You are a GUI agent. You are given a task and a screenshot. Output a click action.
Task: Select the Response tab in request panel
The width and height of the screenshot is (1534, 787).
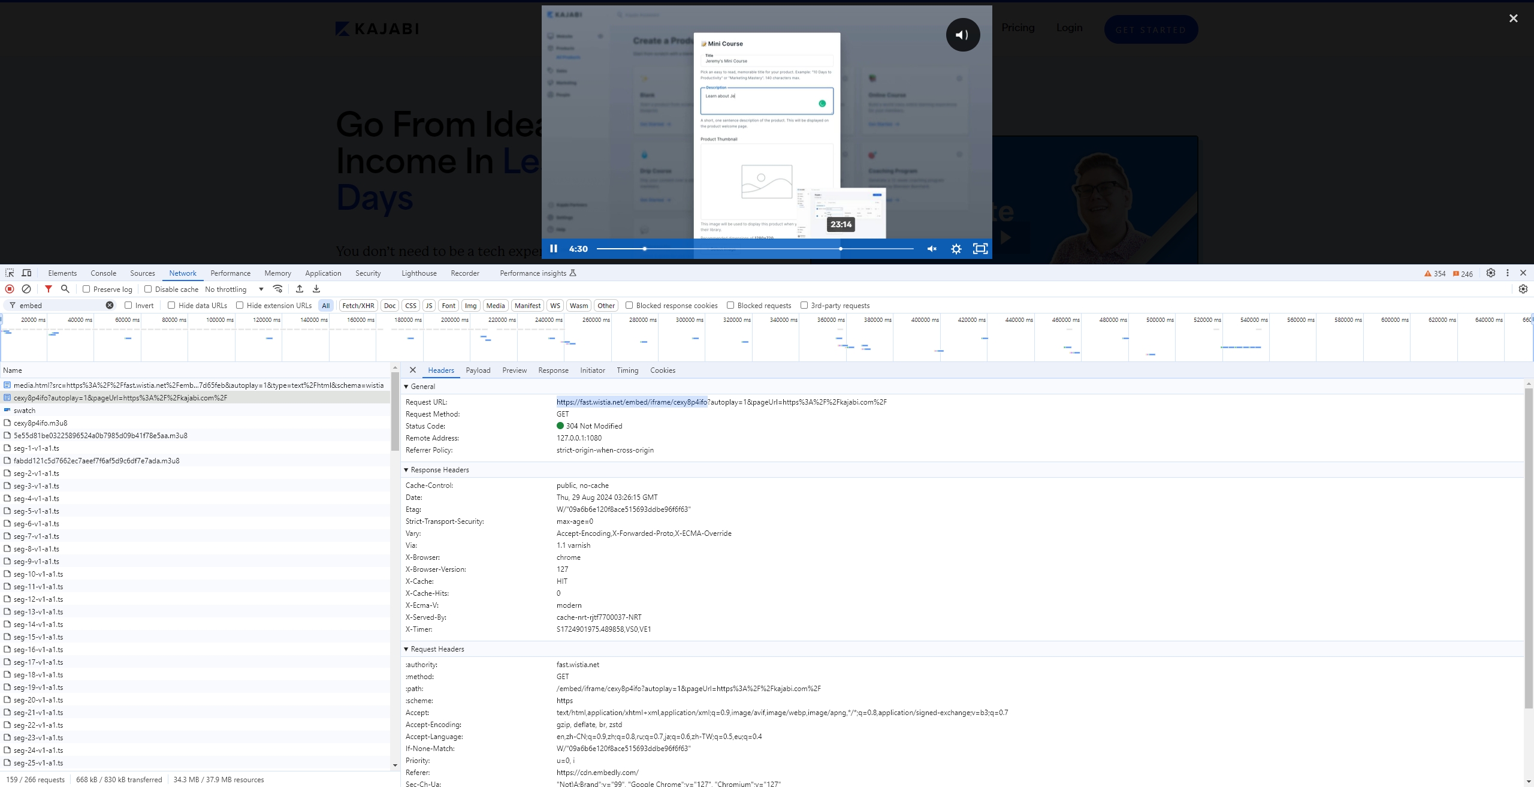click(553, 369)
